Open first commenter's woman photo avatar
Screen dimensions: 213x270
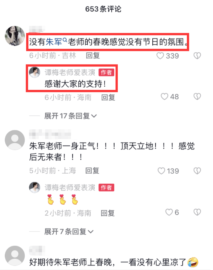pyautogui.click(x=15, y=36)
